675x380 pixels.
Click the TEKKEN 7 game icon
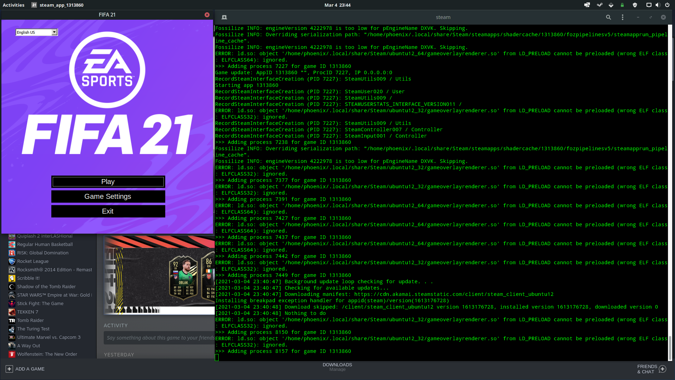[12, 312]
